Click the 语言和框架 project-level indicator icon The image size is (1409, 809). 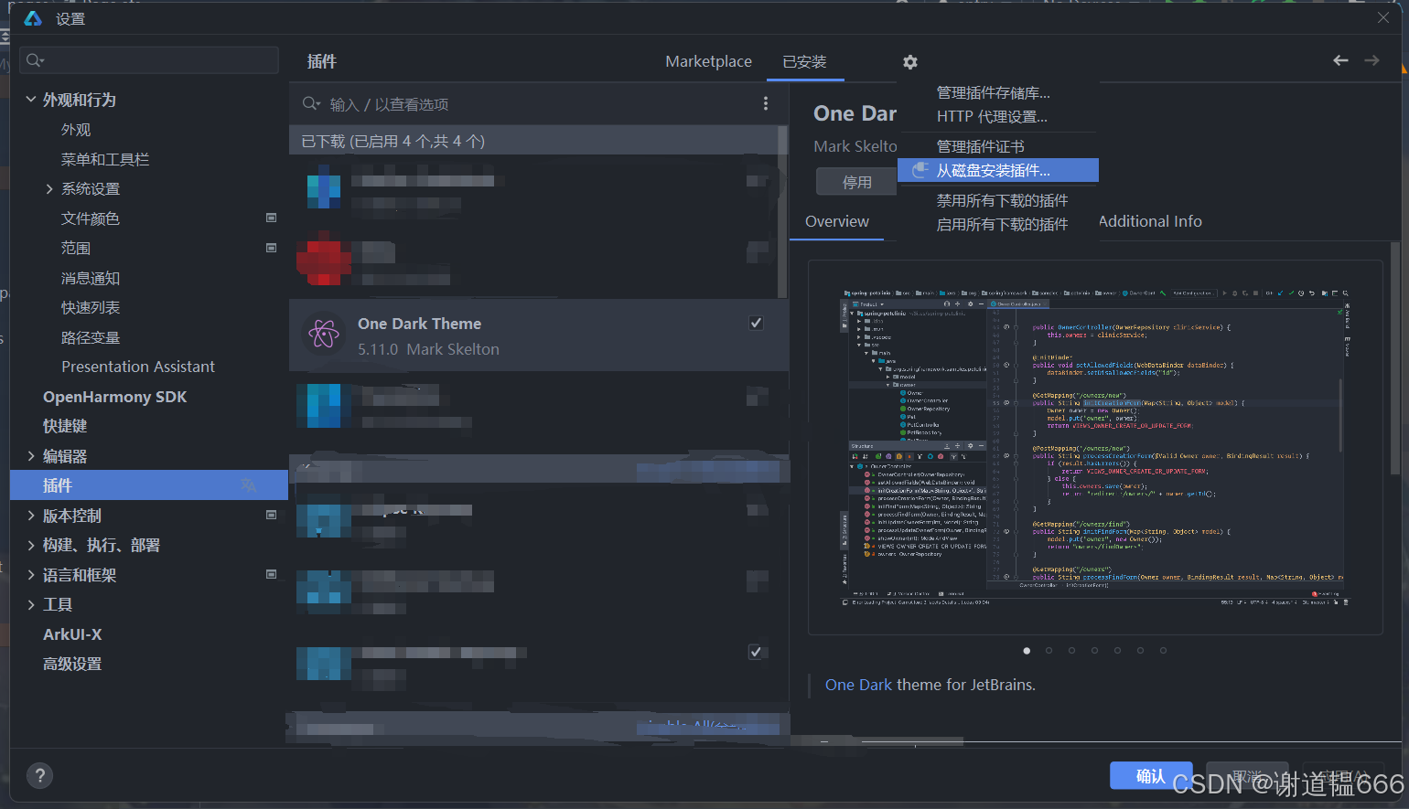(x=271, y=574)
